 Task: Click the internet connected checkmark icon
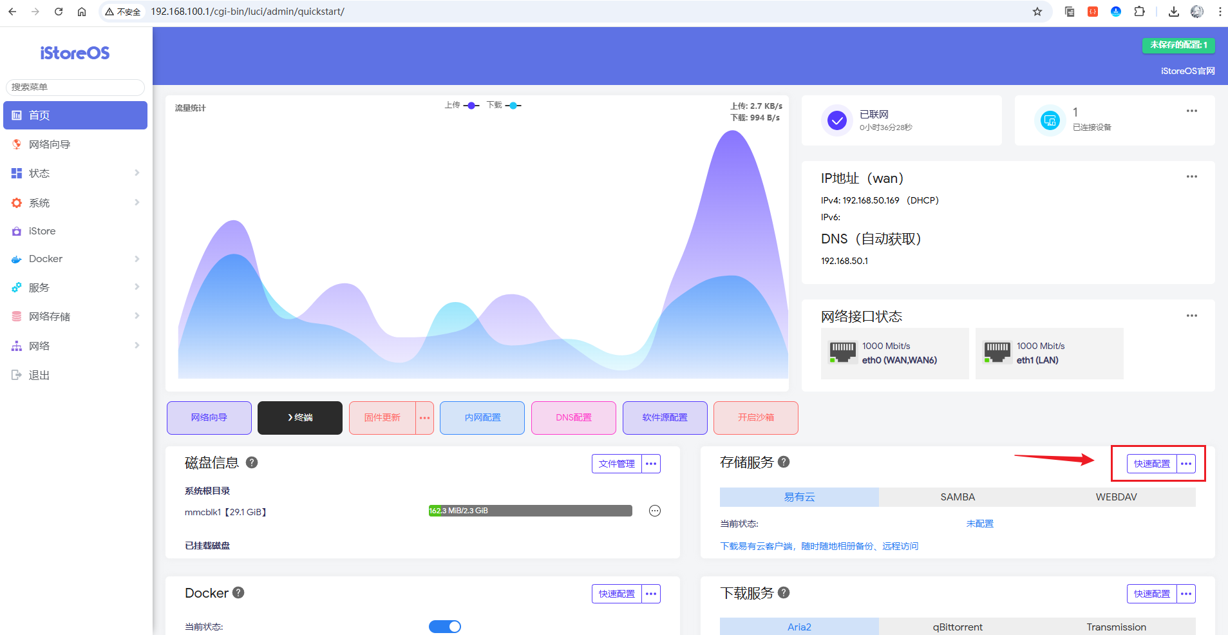(x=837, y=120)
